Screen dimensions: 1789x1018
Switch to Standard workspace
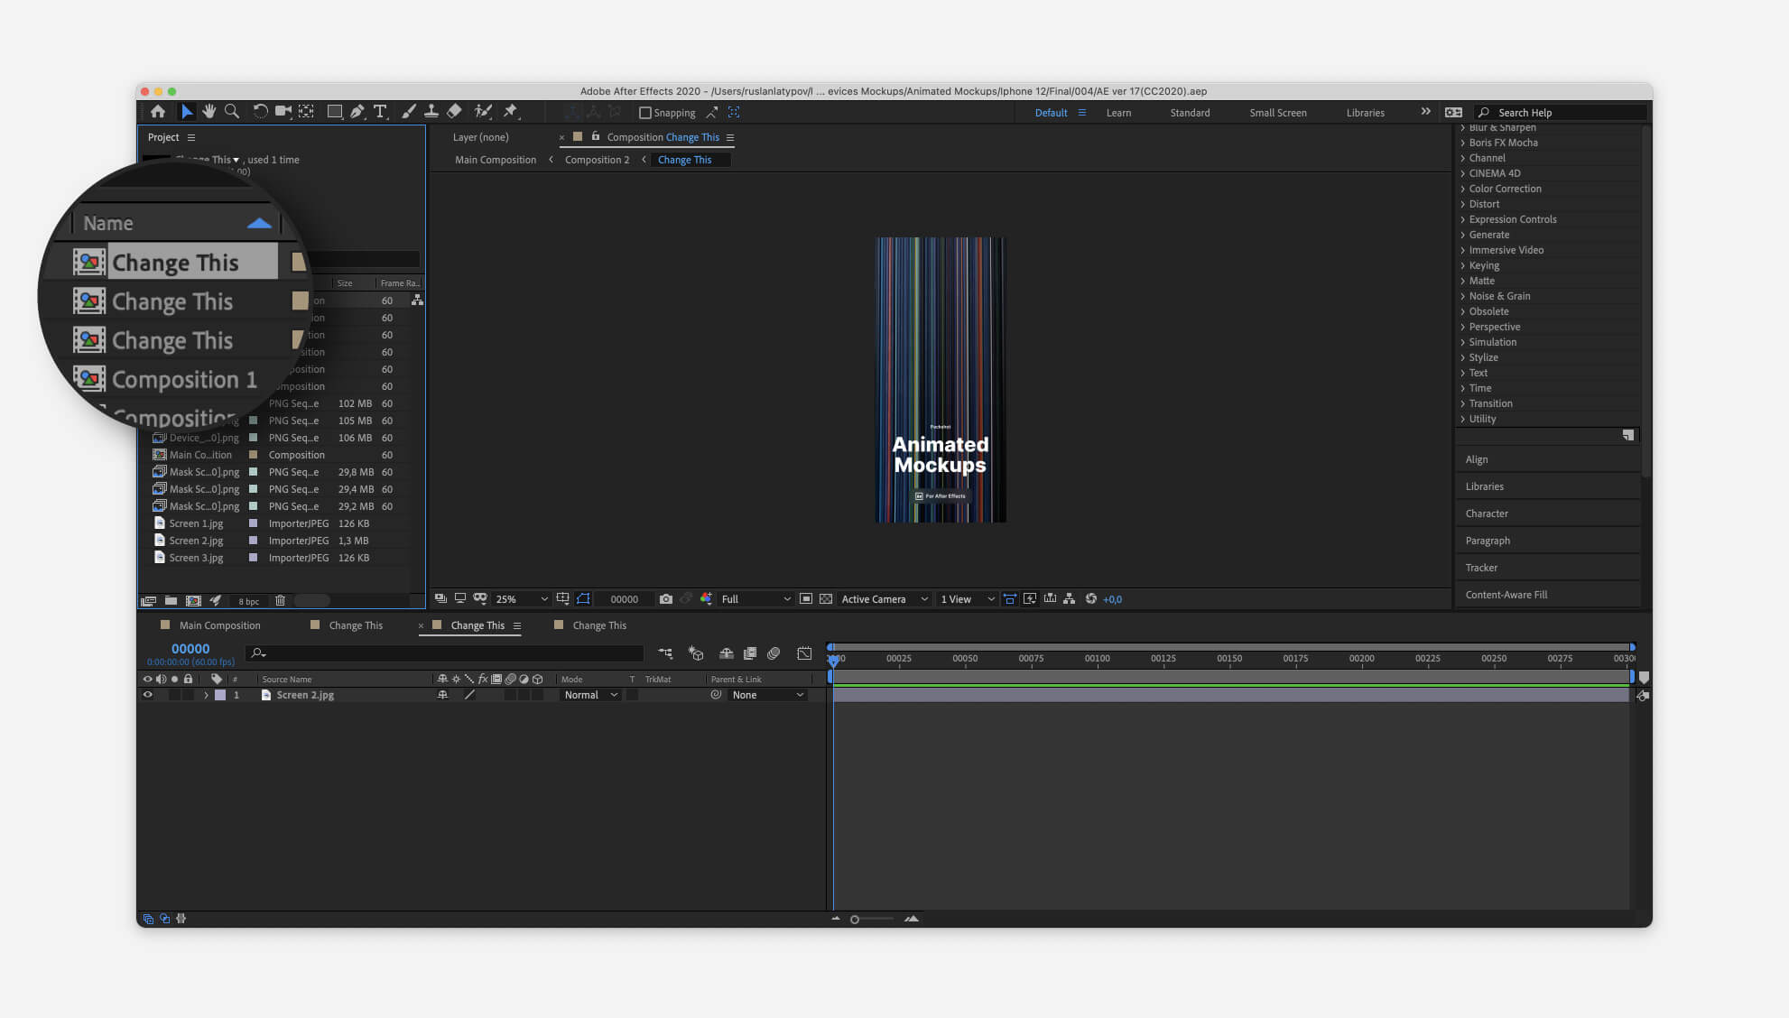click(1190, 113)
